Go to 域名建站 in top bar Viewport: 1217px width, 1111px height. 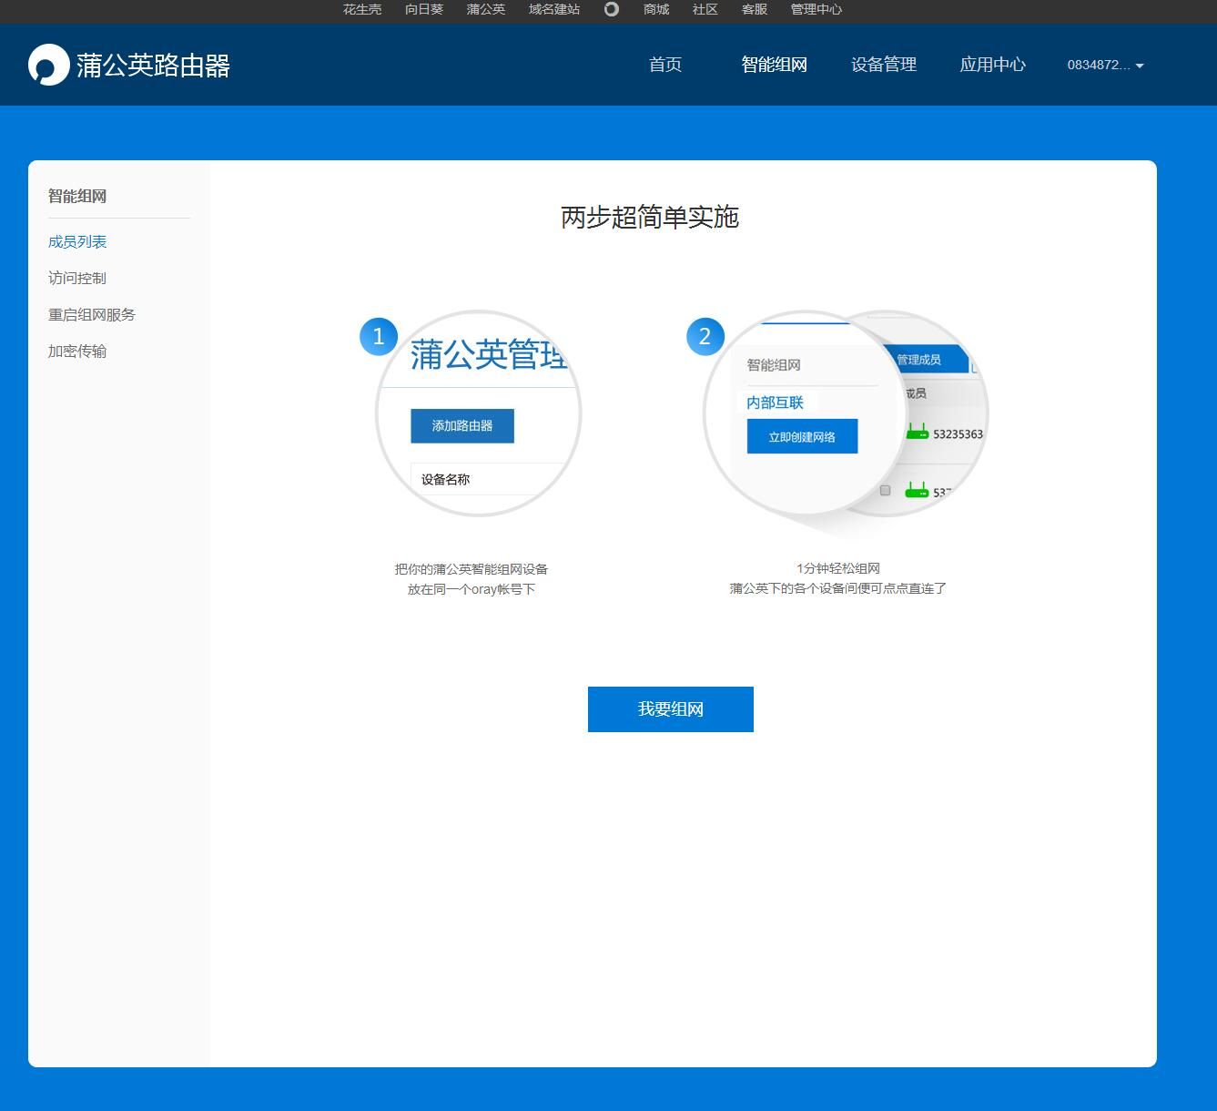tap(553, 9)
